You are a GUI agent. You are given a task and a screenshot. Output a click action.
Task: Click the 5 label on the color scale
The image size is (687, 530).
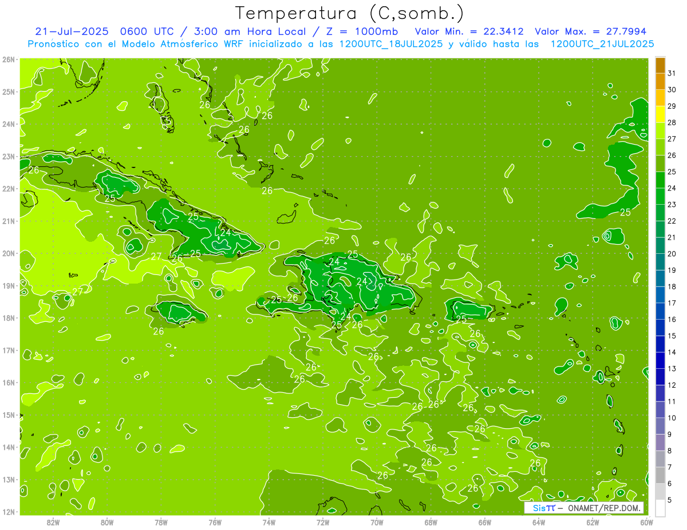click(669, 500)
